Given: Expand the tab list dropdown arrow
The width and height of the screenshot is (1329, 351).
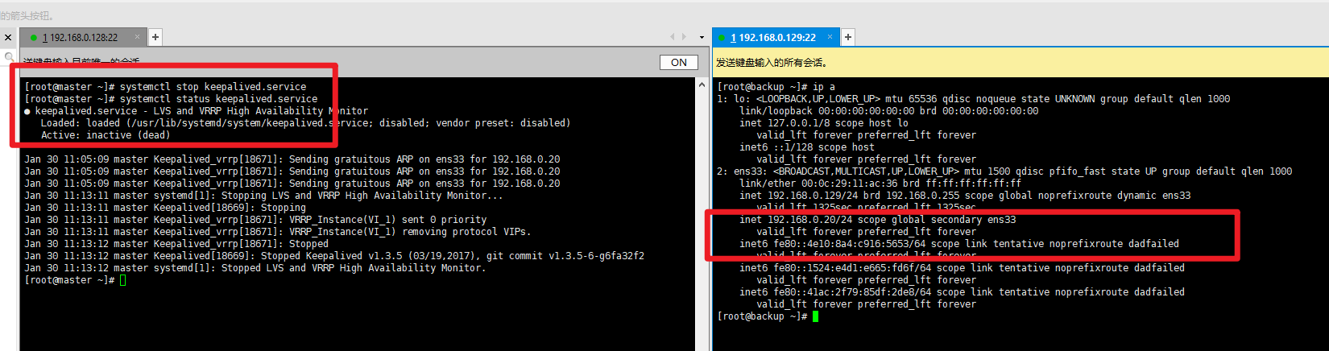Looking at the screenshot, I should click(702, 38).
